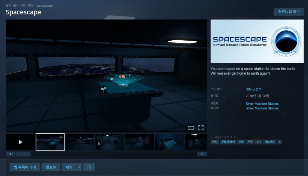Screen dimensions: 308x176
Task: View the 매우 긍정적ratings summary
Action: click(254, 90)
